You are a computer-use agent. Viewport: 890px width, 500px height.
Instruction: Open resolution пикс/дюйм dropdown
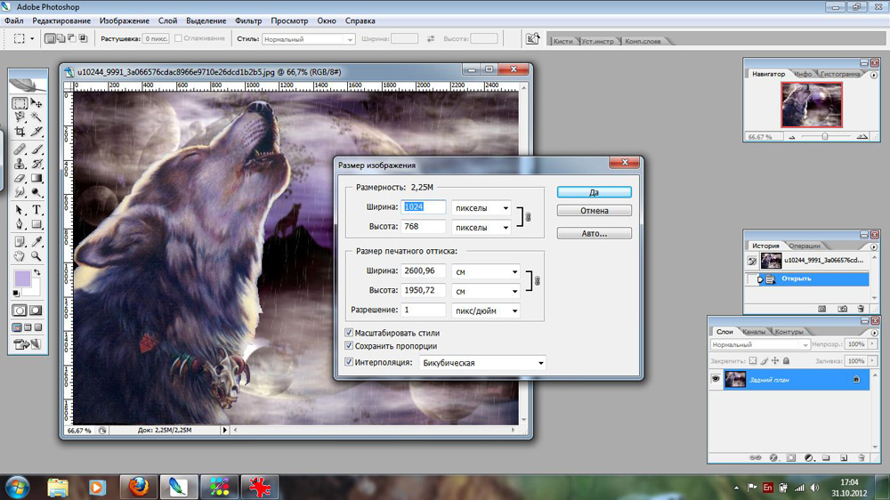click(486, 310)
